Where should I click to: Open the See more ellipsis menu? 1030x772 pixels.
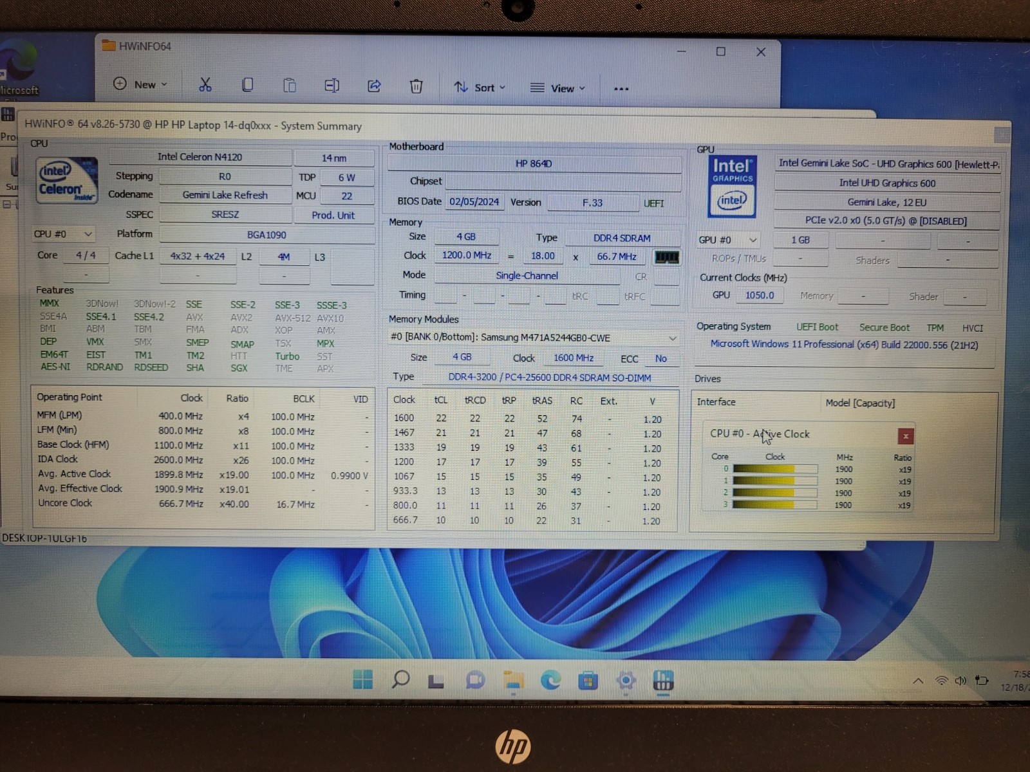point(621,89)
